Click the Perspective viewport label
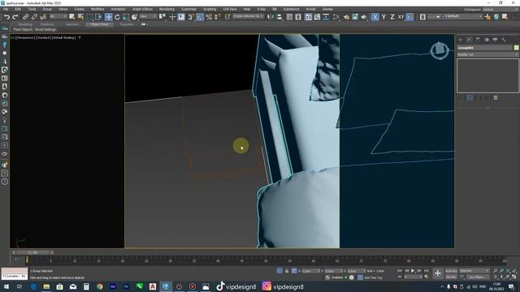520x292 pixels. click(x=25, y=38)
